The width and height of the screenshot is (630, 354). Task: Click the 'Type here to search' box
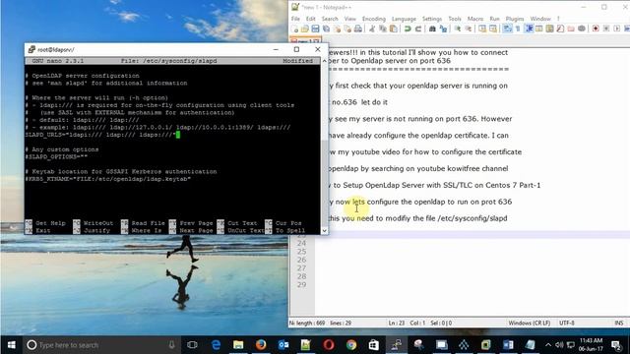pyautogui.click(x=100, y=345)
